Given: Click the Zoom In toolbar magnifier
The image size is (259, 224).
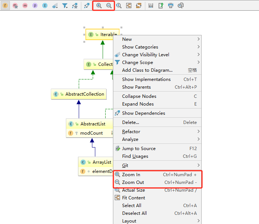Looking at the screenshot, I should click(x=99, y=6).
